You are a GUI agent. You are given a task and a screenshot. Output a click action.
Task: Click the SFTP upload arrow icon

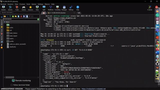[x=10, y=16]
